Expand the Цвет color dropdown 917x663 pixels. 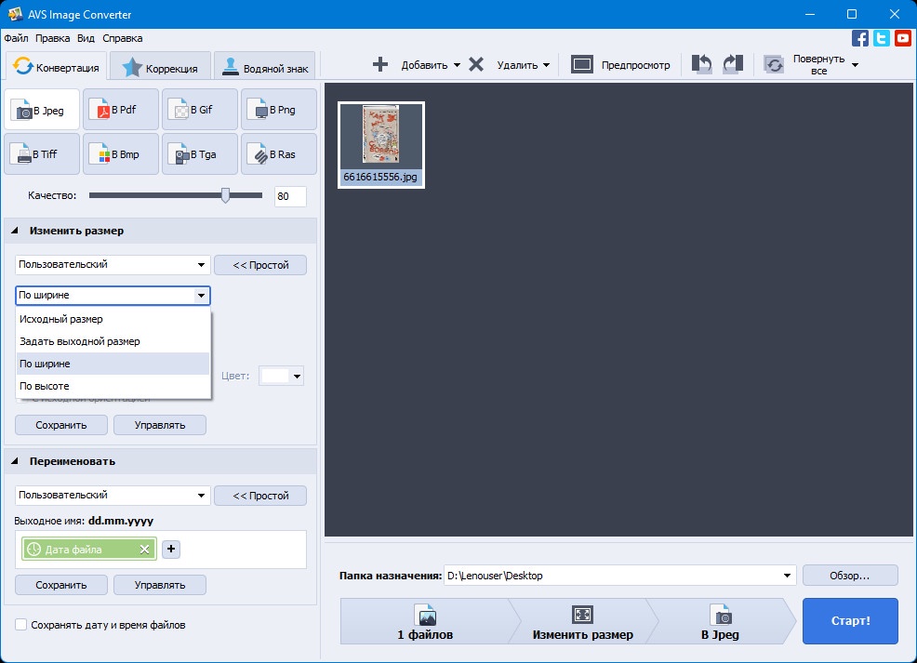click(297, 376)
